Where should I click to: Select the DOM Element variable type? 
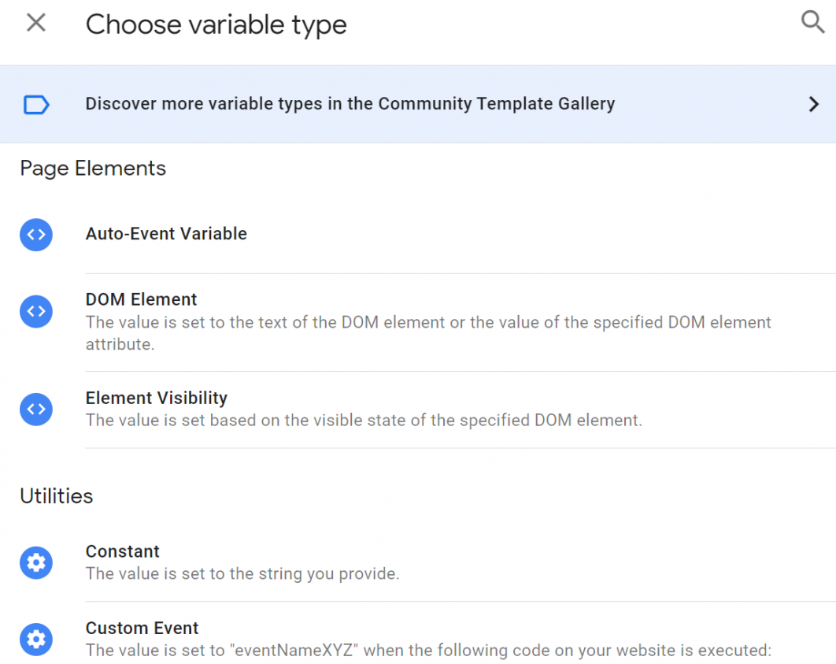140,299
